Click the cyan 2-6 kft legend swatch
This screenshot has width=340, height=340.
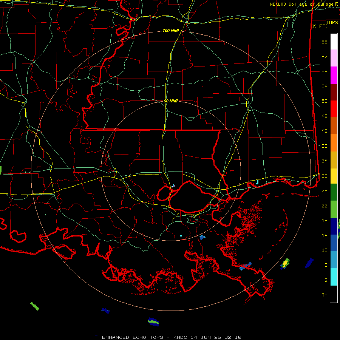coord(334,277)
